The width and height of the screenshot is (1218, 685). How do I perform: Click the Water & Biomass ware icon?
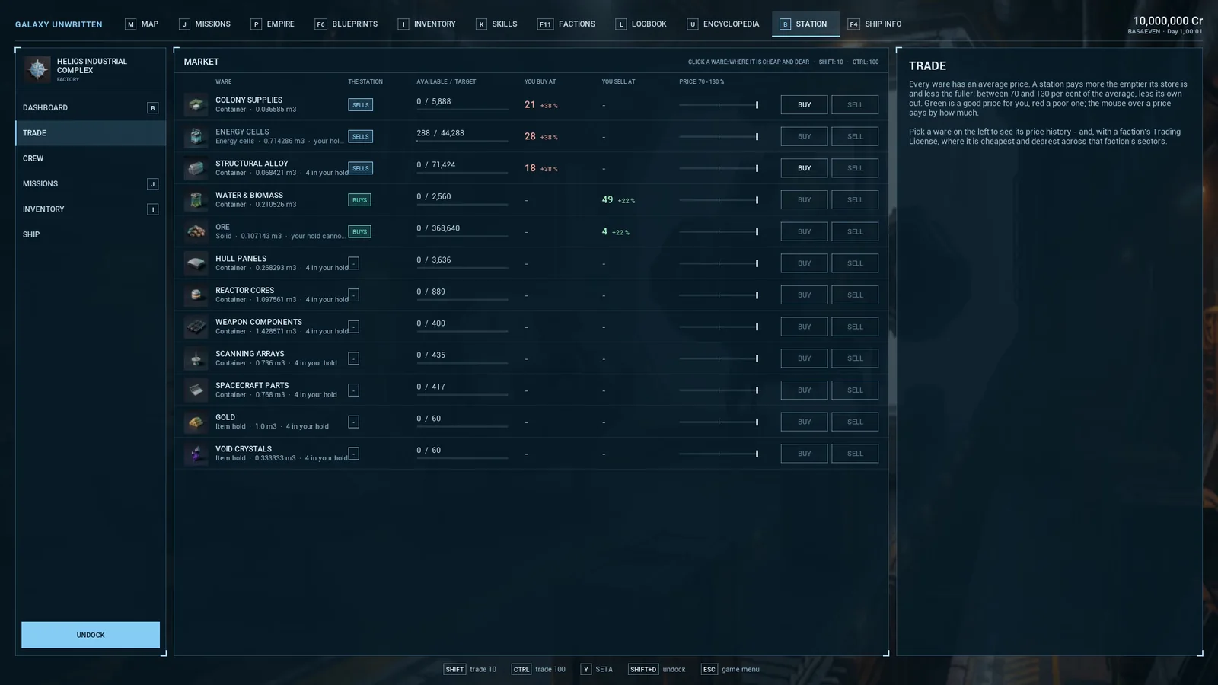click(x=196, y=200)
